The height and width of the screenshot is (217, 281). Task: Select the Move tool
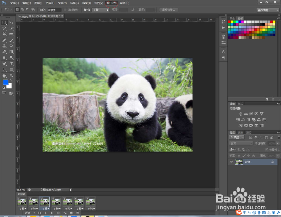11,22
